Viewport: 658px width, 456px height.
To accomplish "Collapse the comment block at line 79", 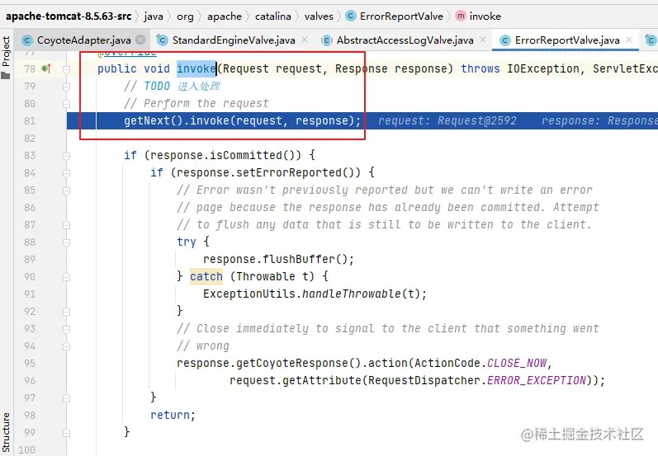I will tap(66, 87).
